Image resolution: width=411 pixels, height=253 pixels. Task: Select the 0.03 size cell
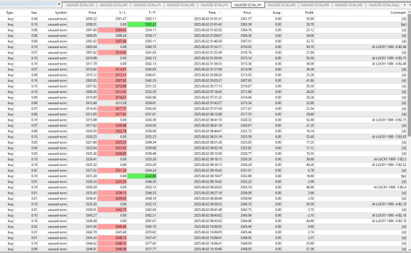pos(34,154)
